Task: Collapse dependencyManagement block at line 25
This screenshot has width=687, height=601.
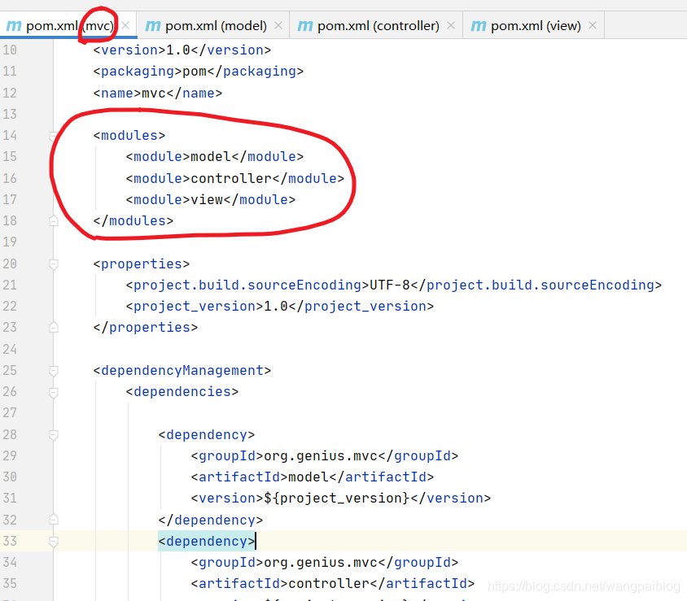Action: tap(54, 371)
